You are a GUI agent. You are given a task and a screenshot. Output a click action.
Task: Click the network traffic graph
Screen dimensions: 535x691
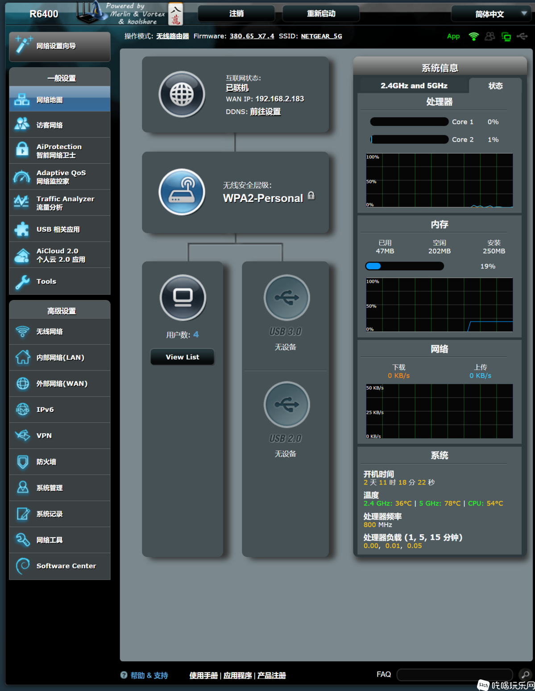pos(440,411)
